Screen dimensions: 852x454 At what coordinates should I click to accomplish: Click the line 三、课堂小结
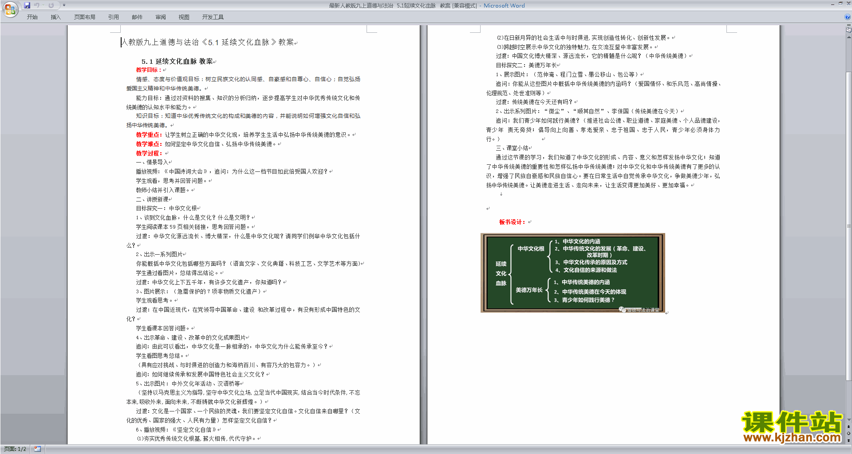(512, 148)
